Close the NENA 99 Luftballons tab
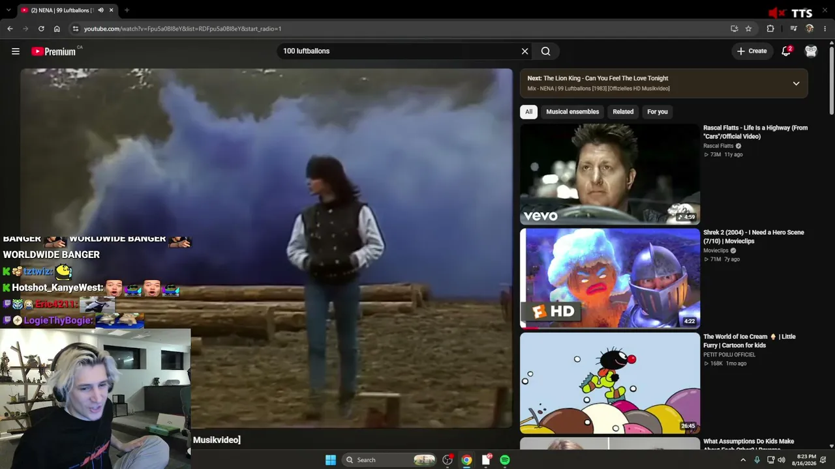The height and width of the screenshot is (469, 835). pos(111,10)
